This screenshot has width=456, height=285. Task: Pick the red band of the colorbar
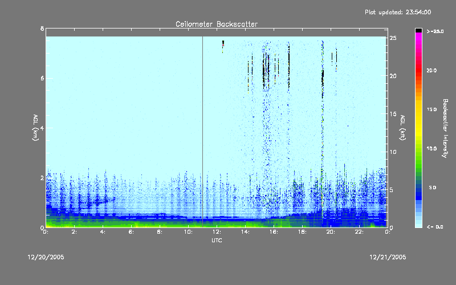[418, 71]
